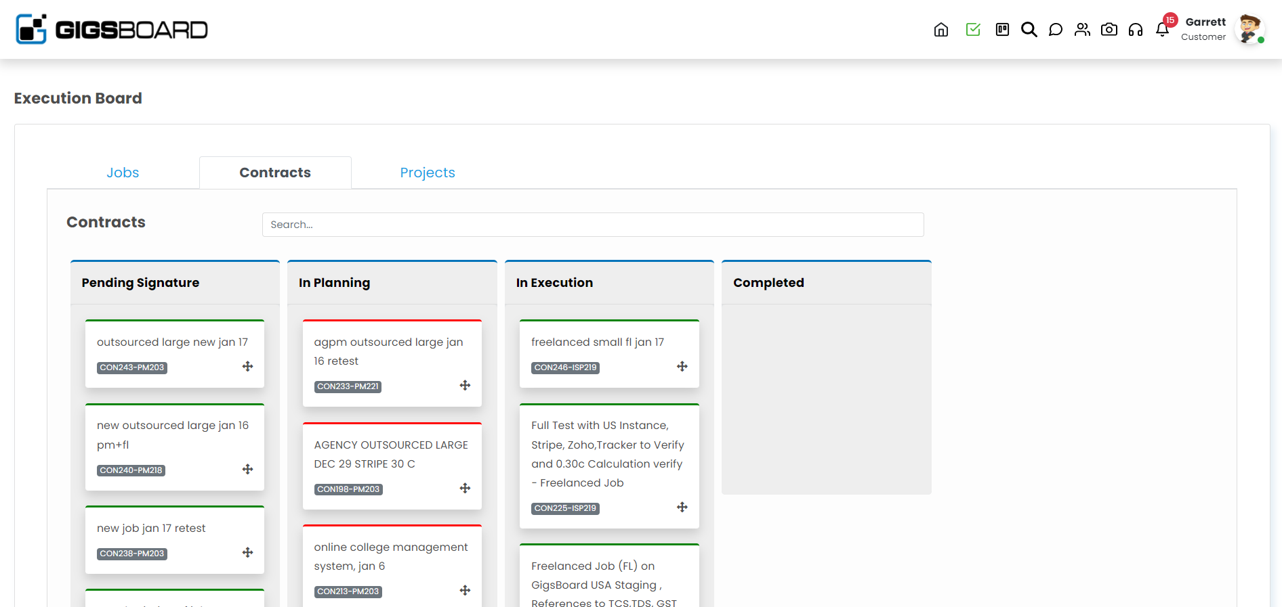This screenshot has width=1282, height=607.
Task: Click move handle on CON225-ISP219 card
Action: pyautogui.click(x=682, y=507)
